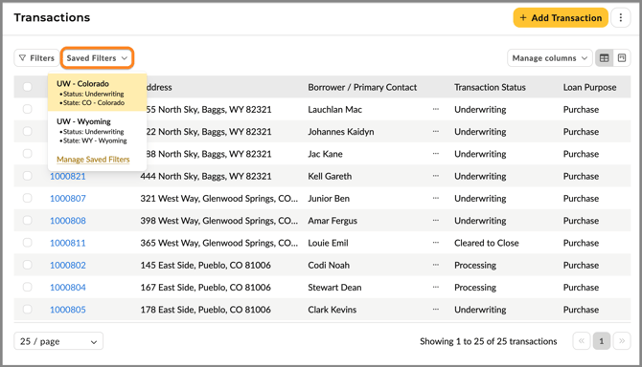This screenshot has width=642, height=367.
Task: Select checkbox for transaction 1000811
Action: (28, 243)
